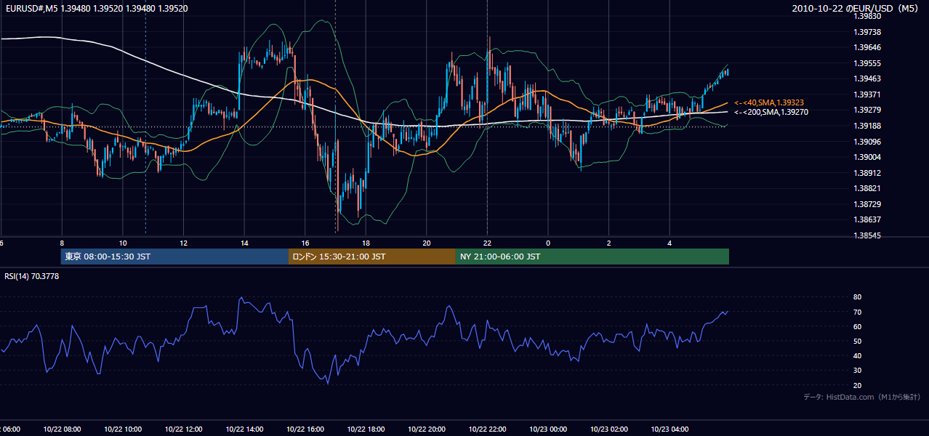Click hour 0 on price chart time axis
This screenshot has width=929, height=436.
(x=548, y=243)
